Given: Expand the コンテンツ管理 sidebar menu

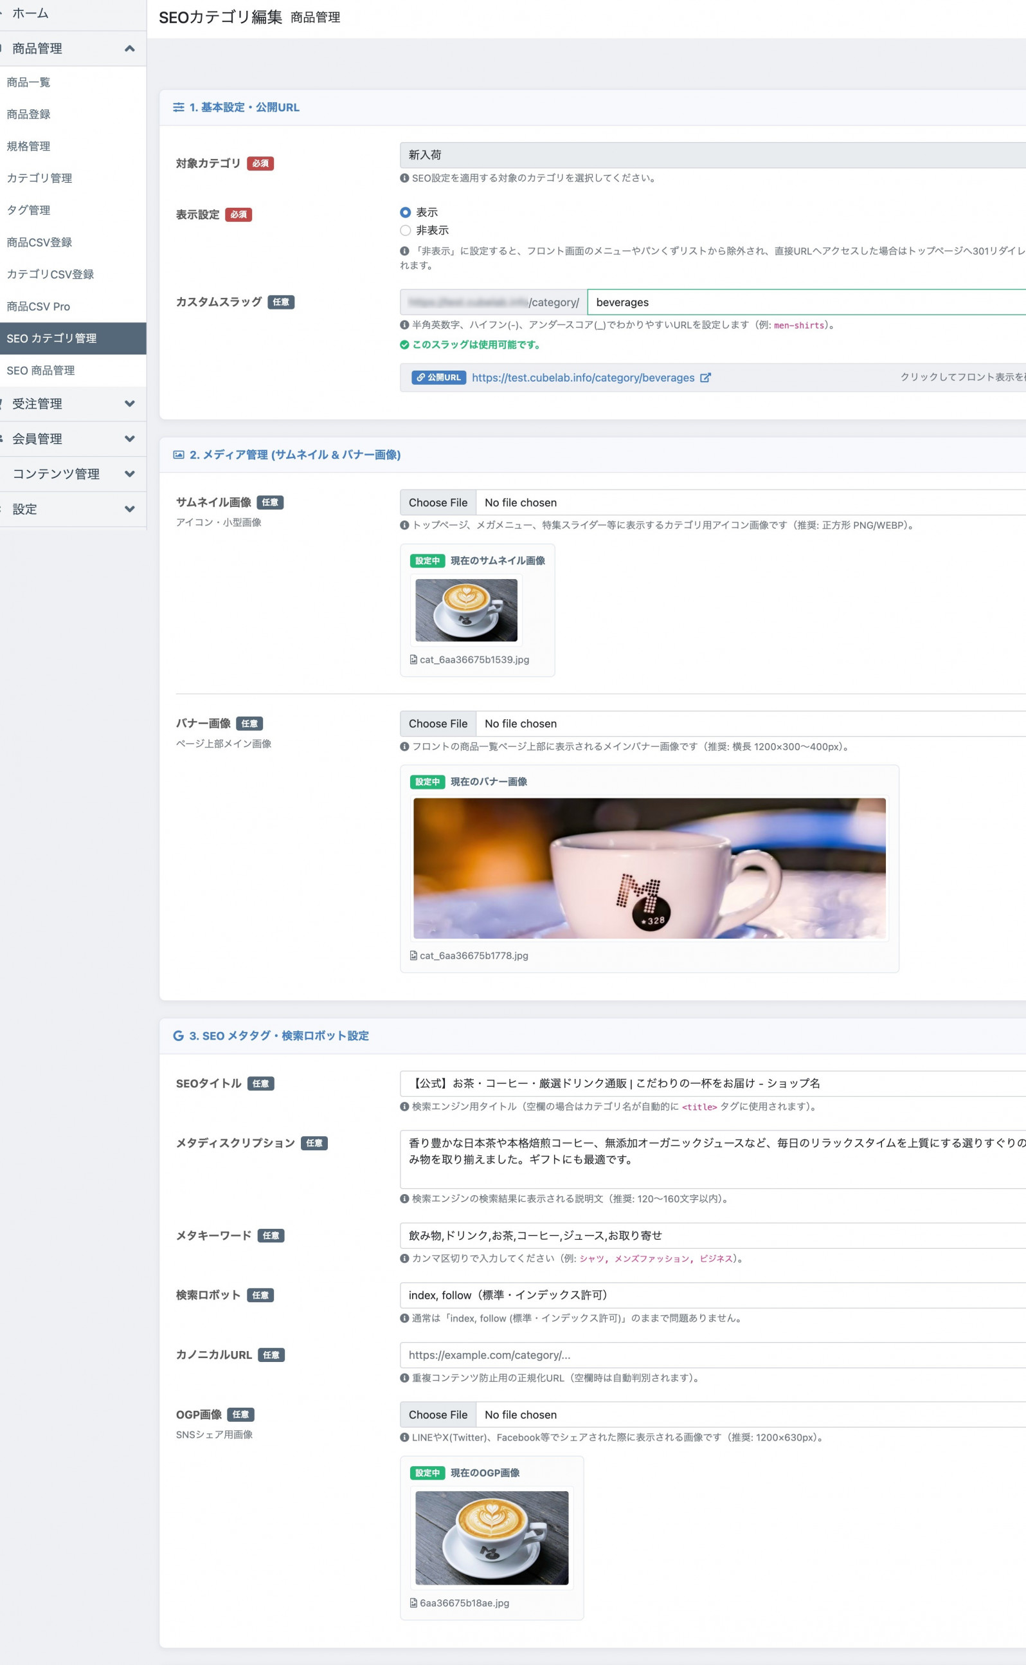Looking at the screenshot, I should [x=73, y=474].
